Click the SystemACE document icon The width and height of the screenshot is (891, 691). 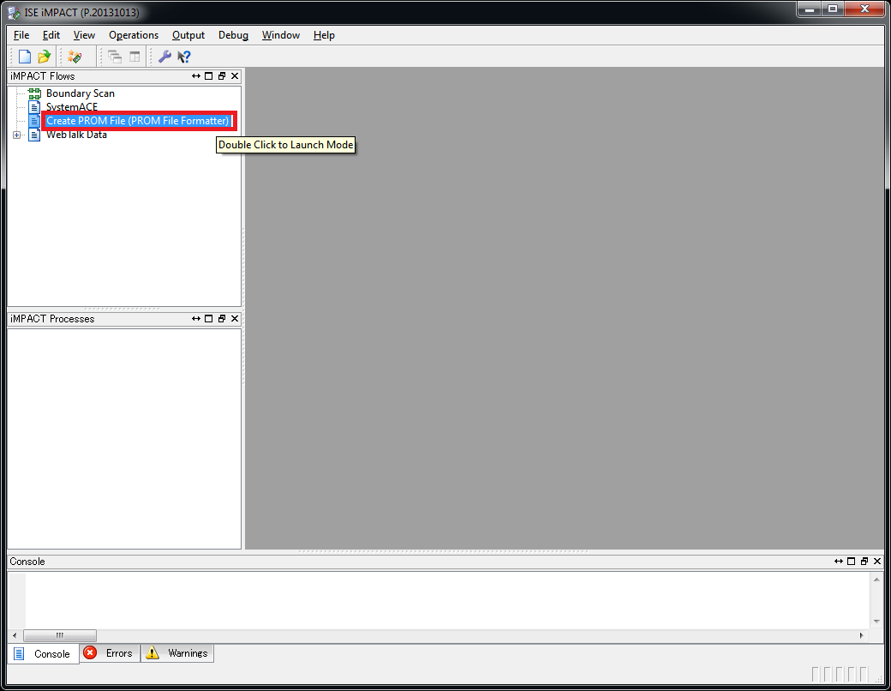pos(34,107)
